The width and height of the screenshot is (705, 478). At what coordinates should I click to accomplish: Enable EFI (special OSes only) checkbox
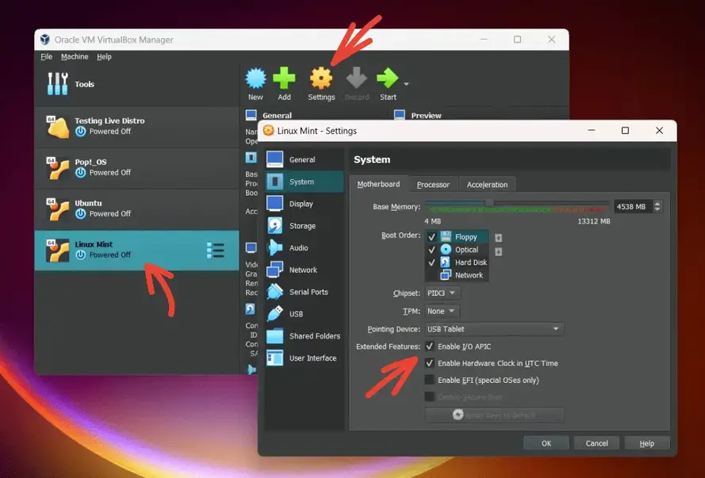[x=430, y=380]
